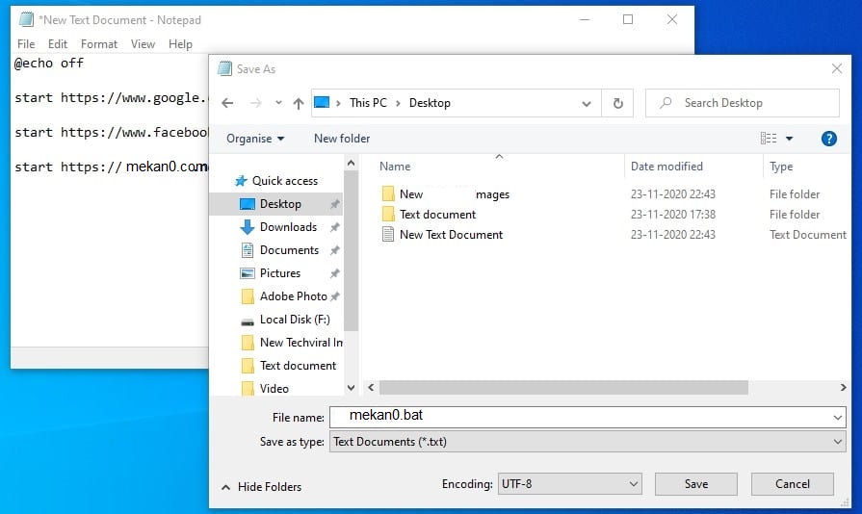Image resolution: width=862 pixels, height=514 pixels.
Task: Click Text document folder icon in list
Action: tap(388, 214)
